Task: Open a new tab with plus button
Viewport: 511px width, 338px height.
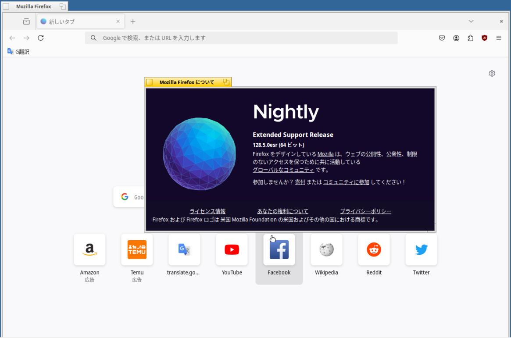Action: (x=133, y=21)
